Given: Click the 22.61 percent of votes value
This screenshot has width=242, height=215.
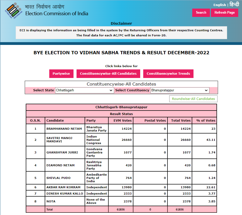Looking at the screenshot, I should (211, 187).
